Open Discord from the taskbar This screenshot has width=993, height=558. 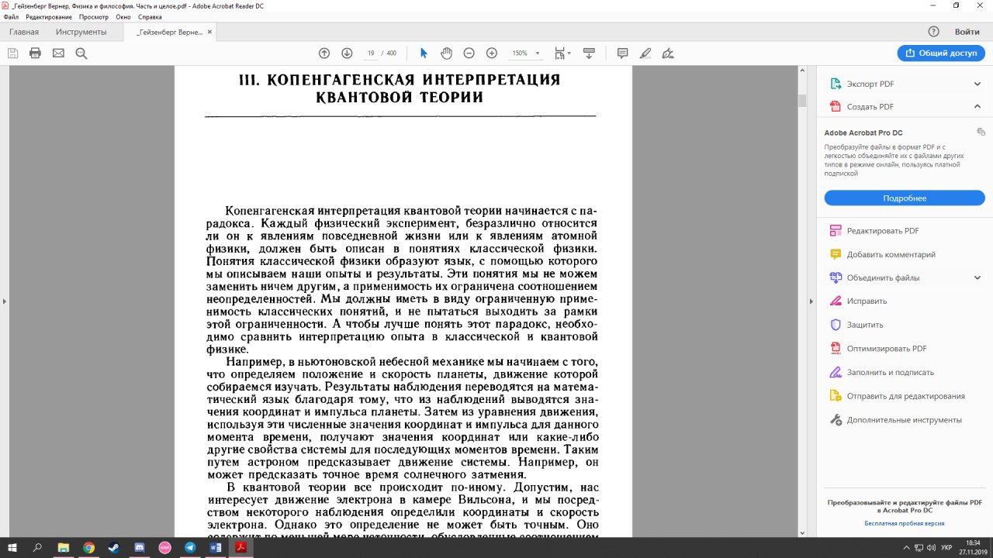[140, 547]
